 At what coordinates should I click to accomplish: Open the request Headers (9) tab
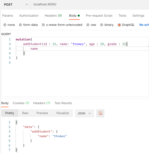[53, 16]
